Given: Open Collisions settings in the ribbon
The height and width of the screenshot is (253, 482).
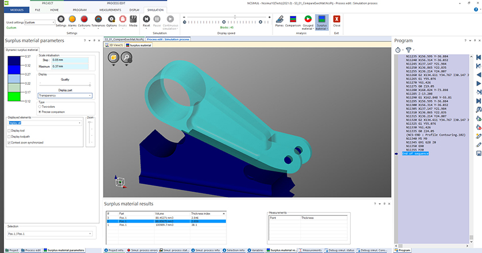Looking at the screenshot, I should 84,20.
